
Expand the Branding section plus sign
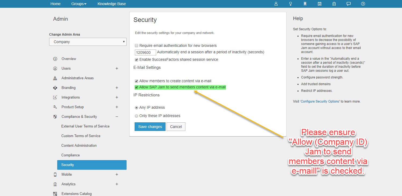pos(117,88)
